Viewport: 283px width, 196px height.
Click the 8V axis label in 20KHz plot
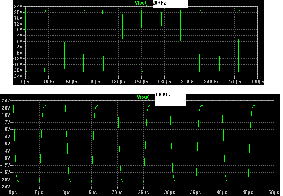click(20, 30)
